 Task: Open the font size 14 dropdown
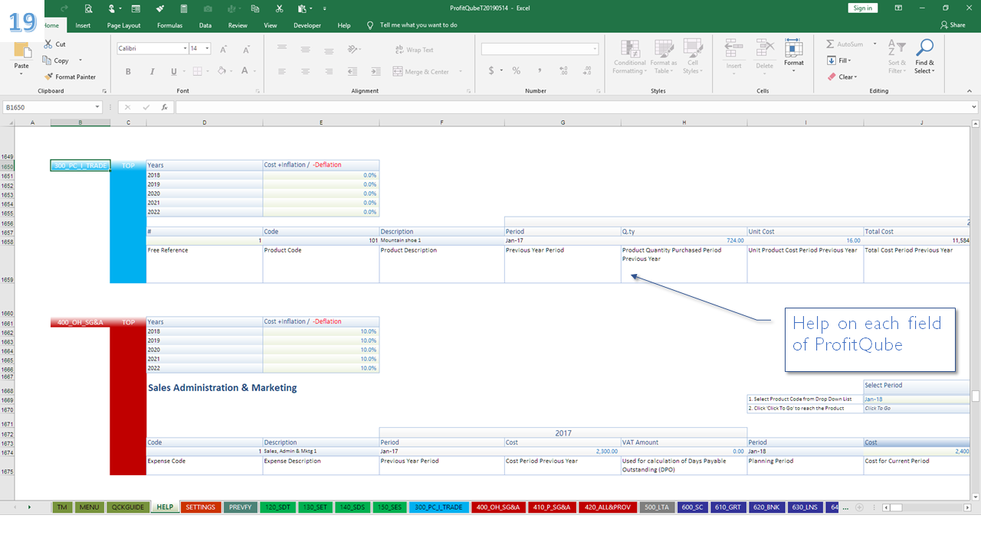[x=207, y=49]
